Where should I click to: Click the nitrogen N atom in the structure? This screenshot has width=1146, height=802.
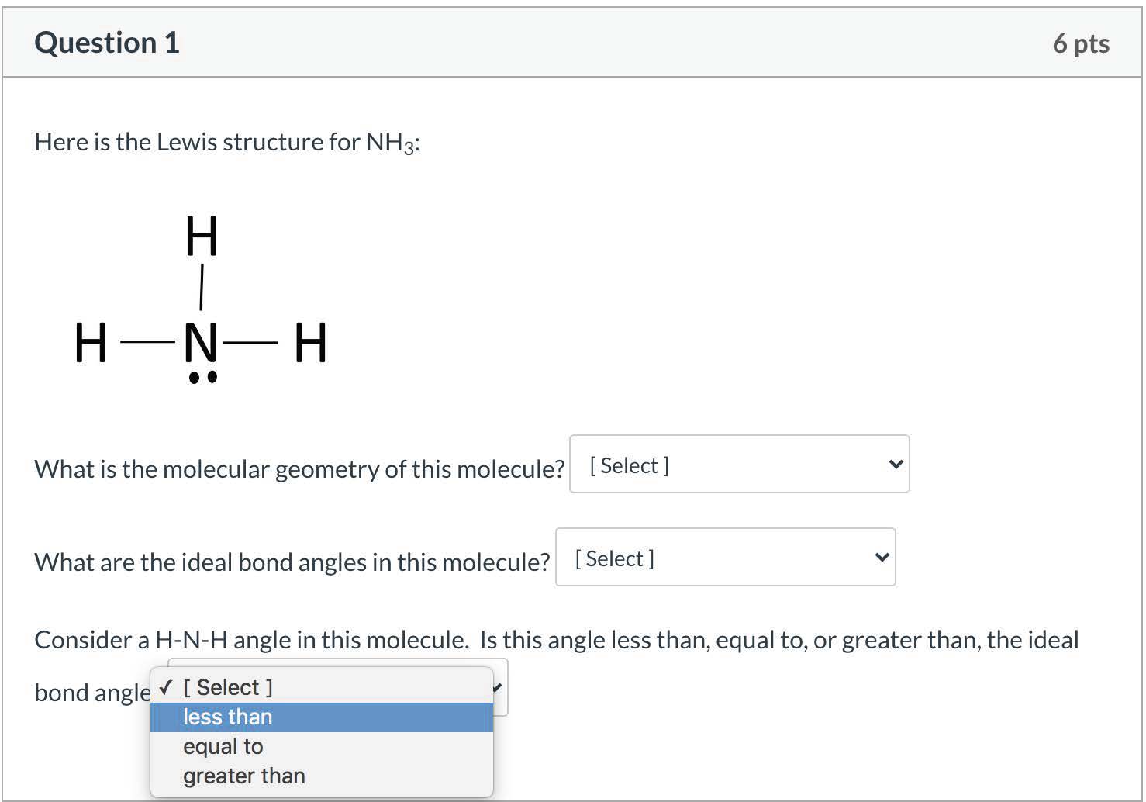pyautogui.click(x=201, y=342)
